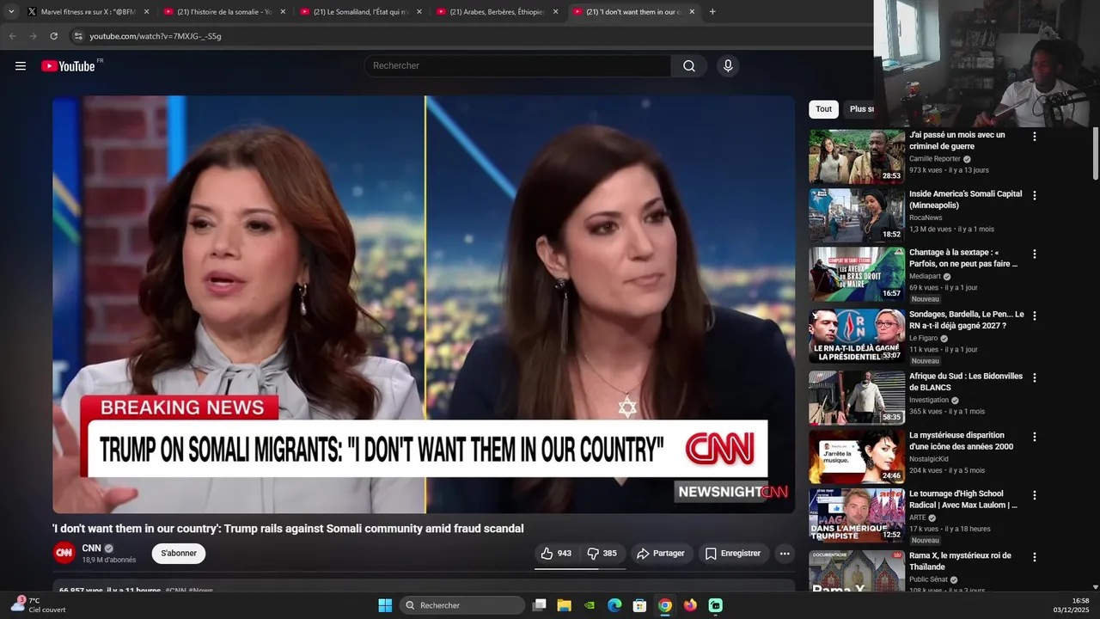
Task: Open thumbnail of the 18:52 Minneapolis video
Action: coord(857,216)
